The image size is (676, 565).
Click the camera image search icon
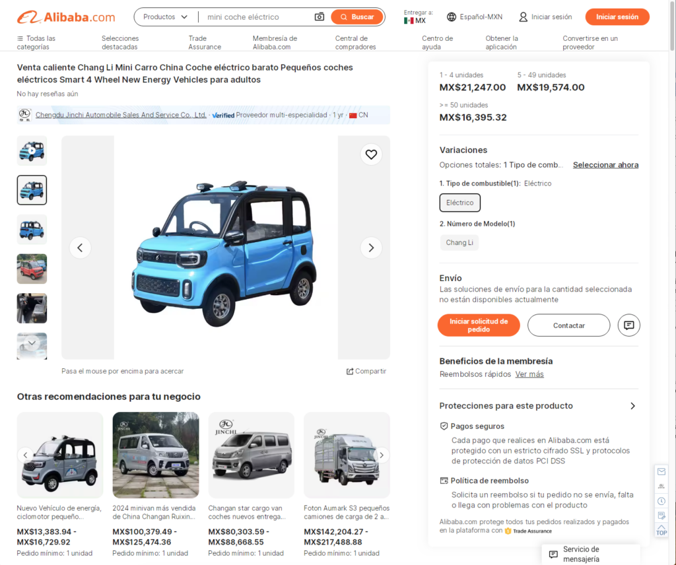click(319, 17)
